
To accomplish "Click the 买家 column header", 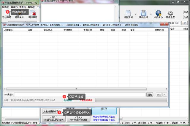I will pos(30,30).
